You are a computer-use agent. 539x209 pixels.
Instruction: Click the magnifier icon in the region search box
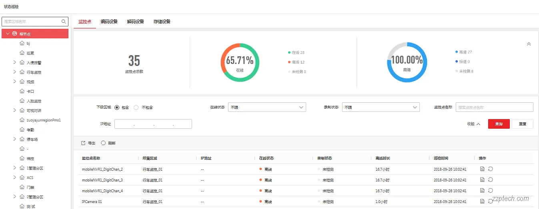pos(64,22)
